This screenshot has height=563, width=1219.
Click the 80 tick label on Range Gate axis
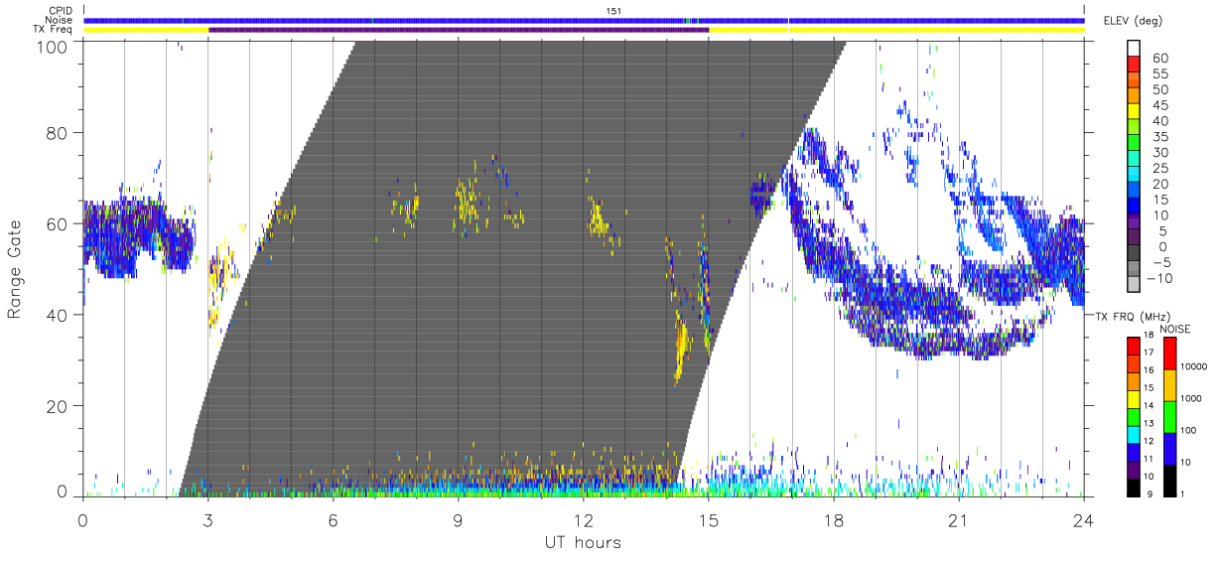(58, 132)
